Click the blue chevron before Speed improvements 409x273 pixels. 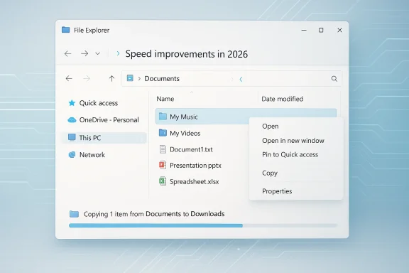(118, 53)
